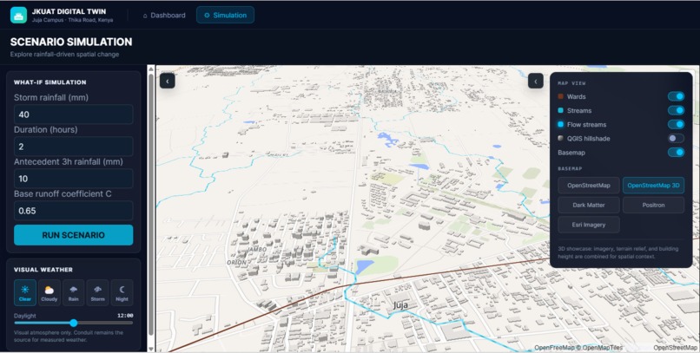Click the JAMBO label on map
The image size is (700, 353).
[257, 250]
